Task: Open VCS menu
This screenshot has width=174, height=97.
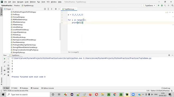Action: 48,2
